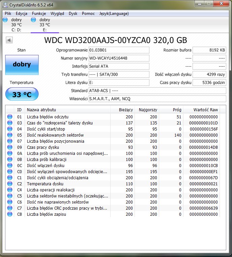
Task: Select row Czas do "rozkręcenia" talerzy dysku
Action: (x=113, y=123)
